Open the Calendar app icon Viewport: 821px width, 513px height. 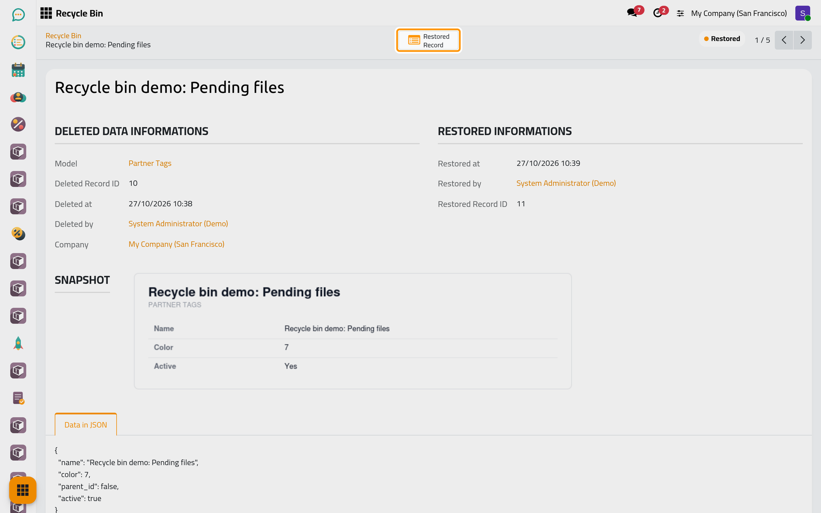point(18,70)
